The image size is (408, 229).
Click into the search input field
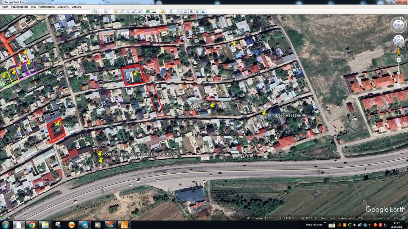45,12
